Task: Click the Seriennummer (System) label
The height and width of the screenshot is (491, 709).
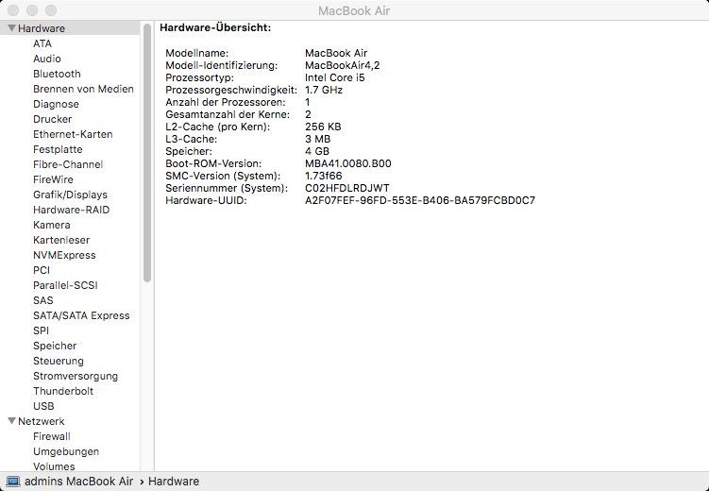Action: (227, 188)
